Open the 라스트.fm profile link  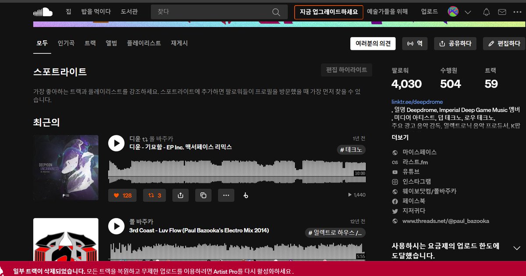tap(415, 162)
